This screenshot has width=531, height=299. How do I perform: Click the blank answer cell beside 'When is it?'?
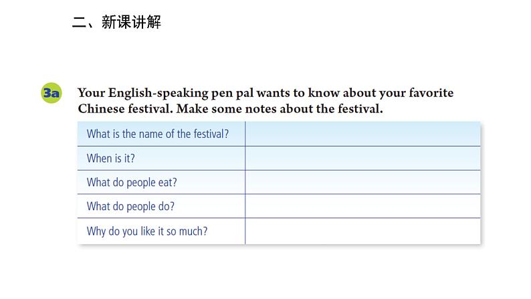[362, 158]
